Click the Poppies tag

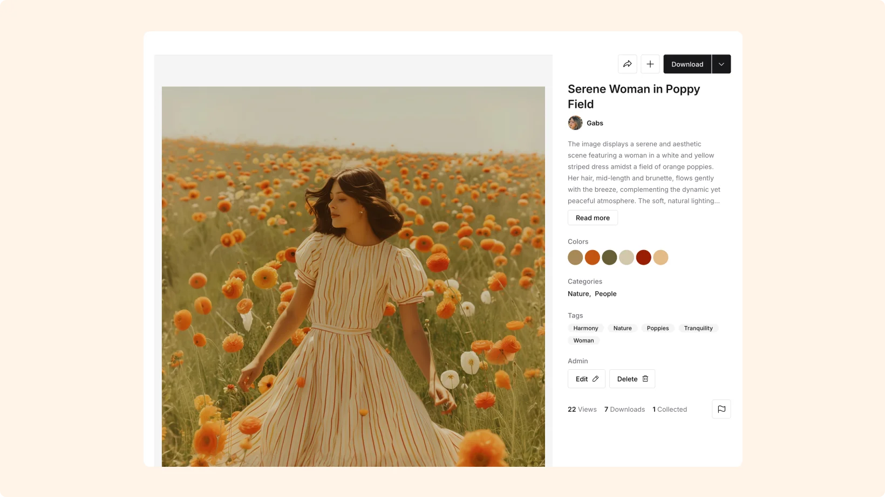[x=658, y=328]
